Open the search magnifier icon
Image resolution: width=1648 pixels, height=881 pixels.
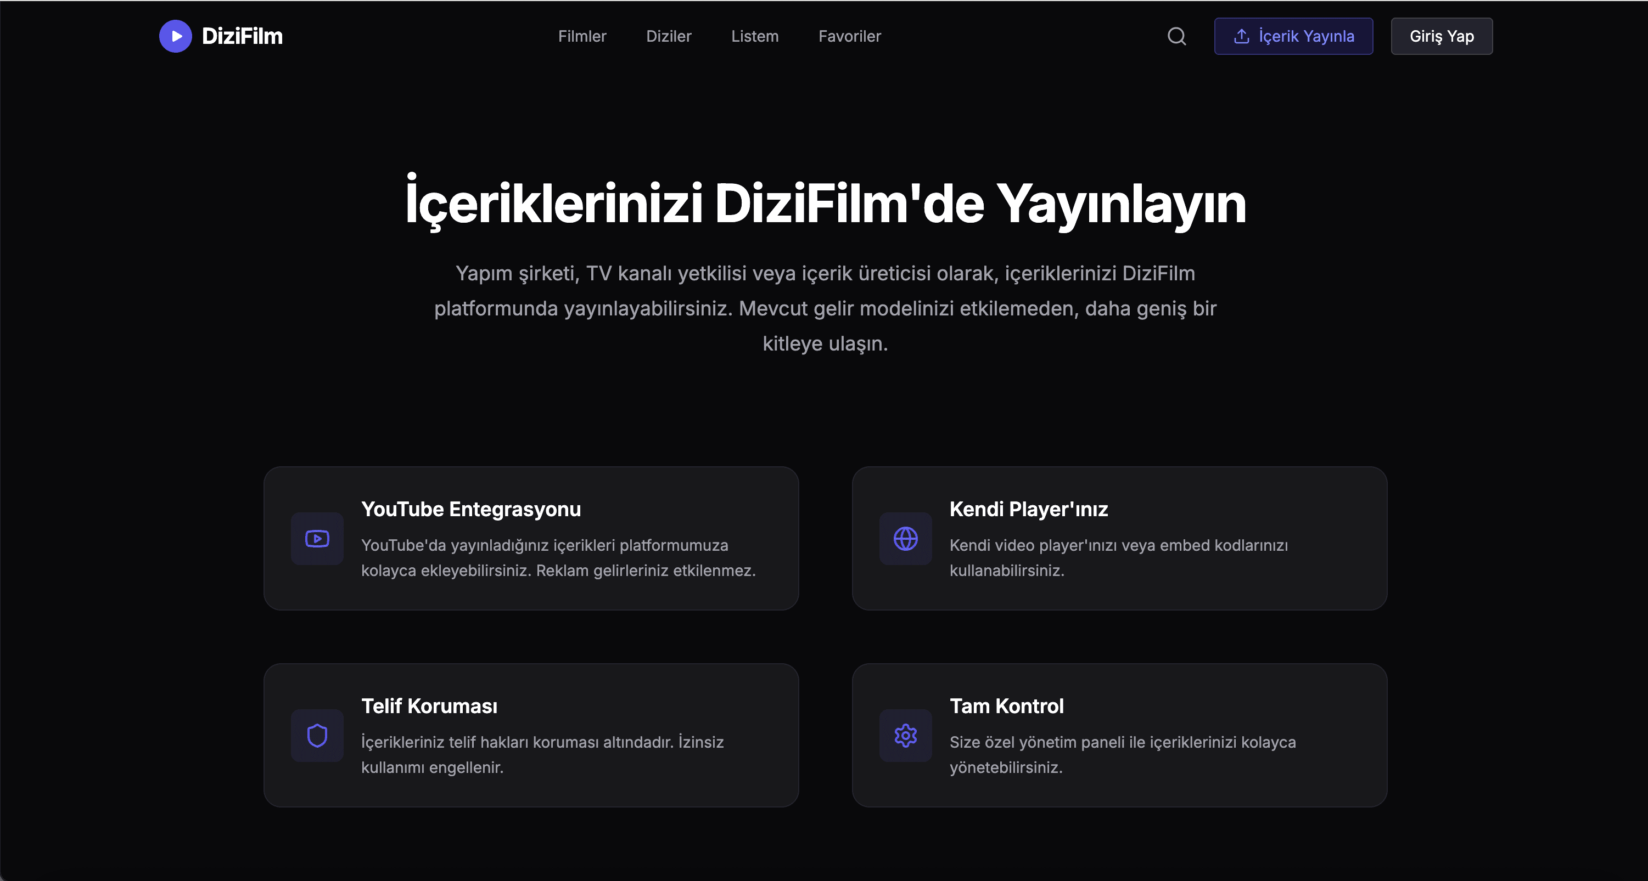[x=1176, y=36]
